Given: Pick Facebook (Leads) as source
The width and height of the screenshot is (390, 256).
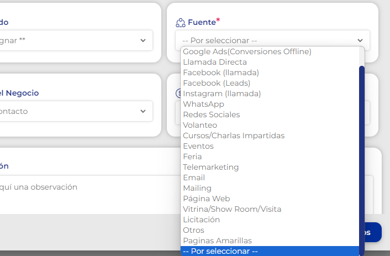Looking at the screenshot, I should coord(217,83).
